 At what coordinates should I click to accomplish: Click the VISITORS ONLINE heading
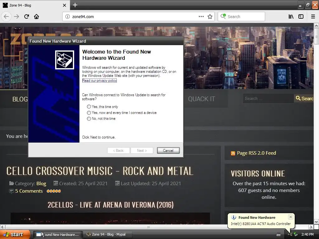pyautogui.click(x=258, y=174)
